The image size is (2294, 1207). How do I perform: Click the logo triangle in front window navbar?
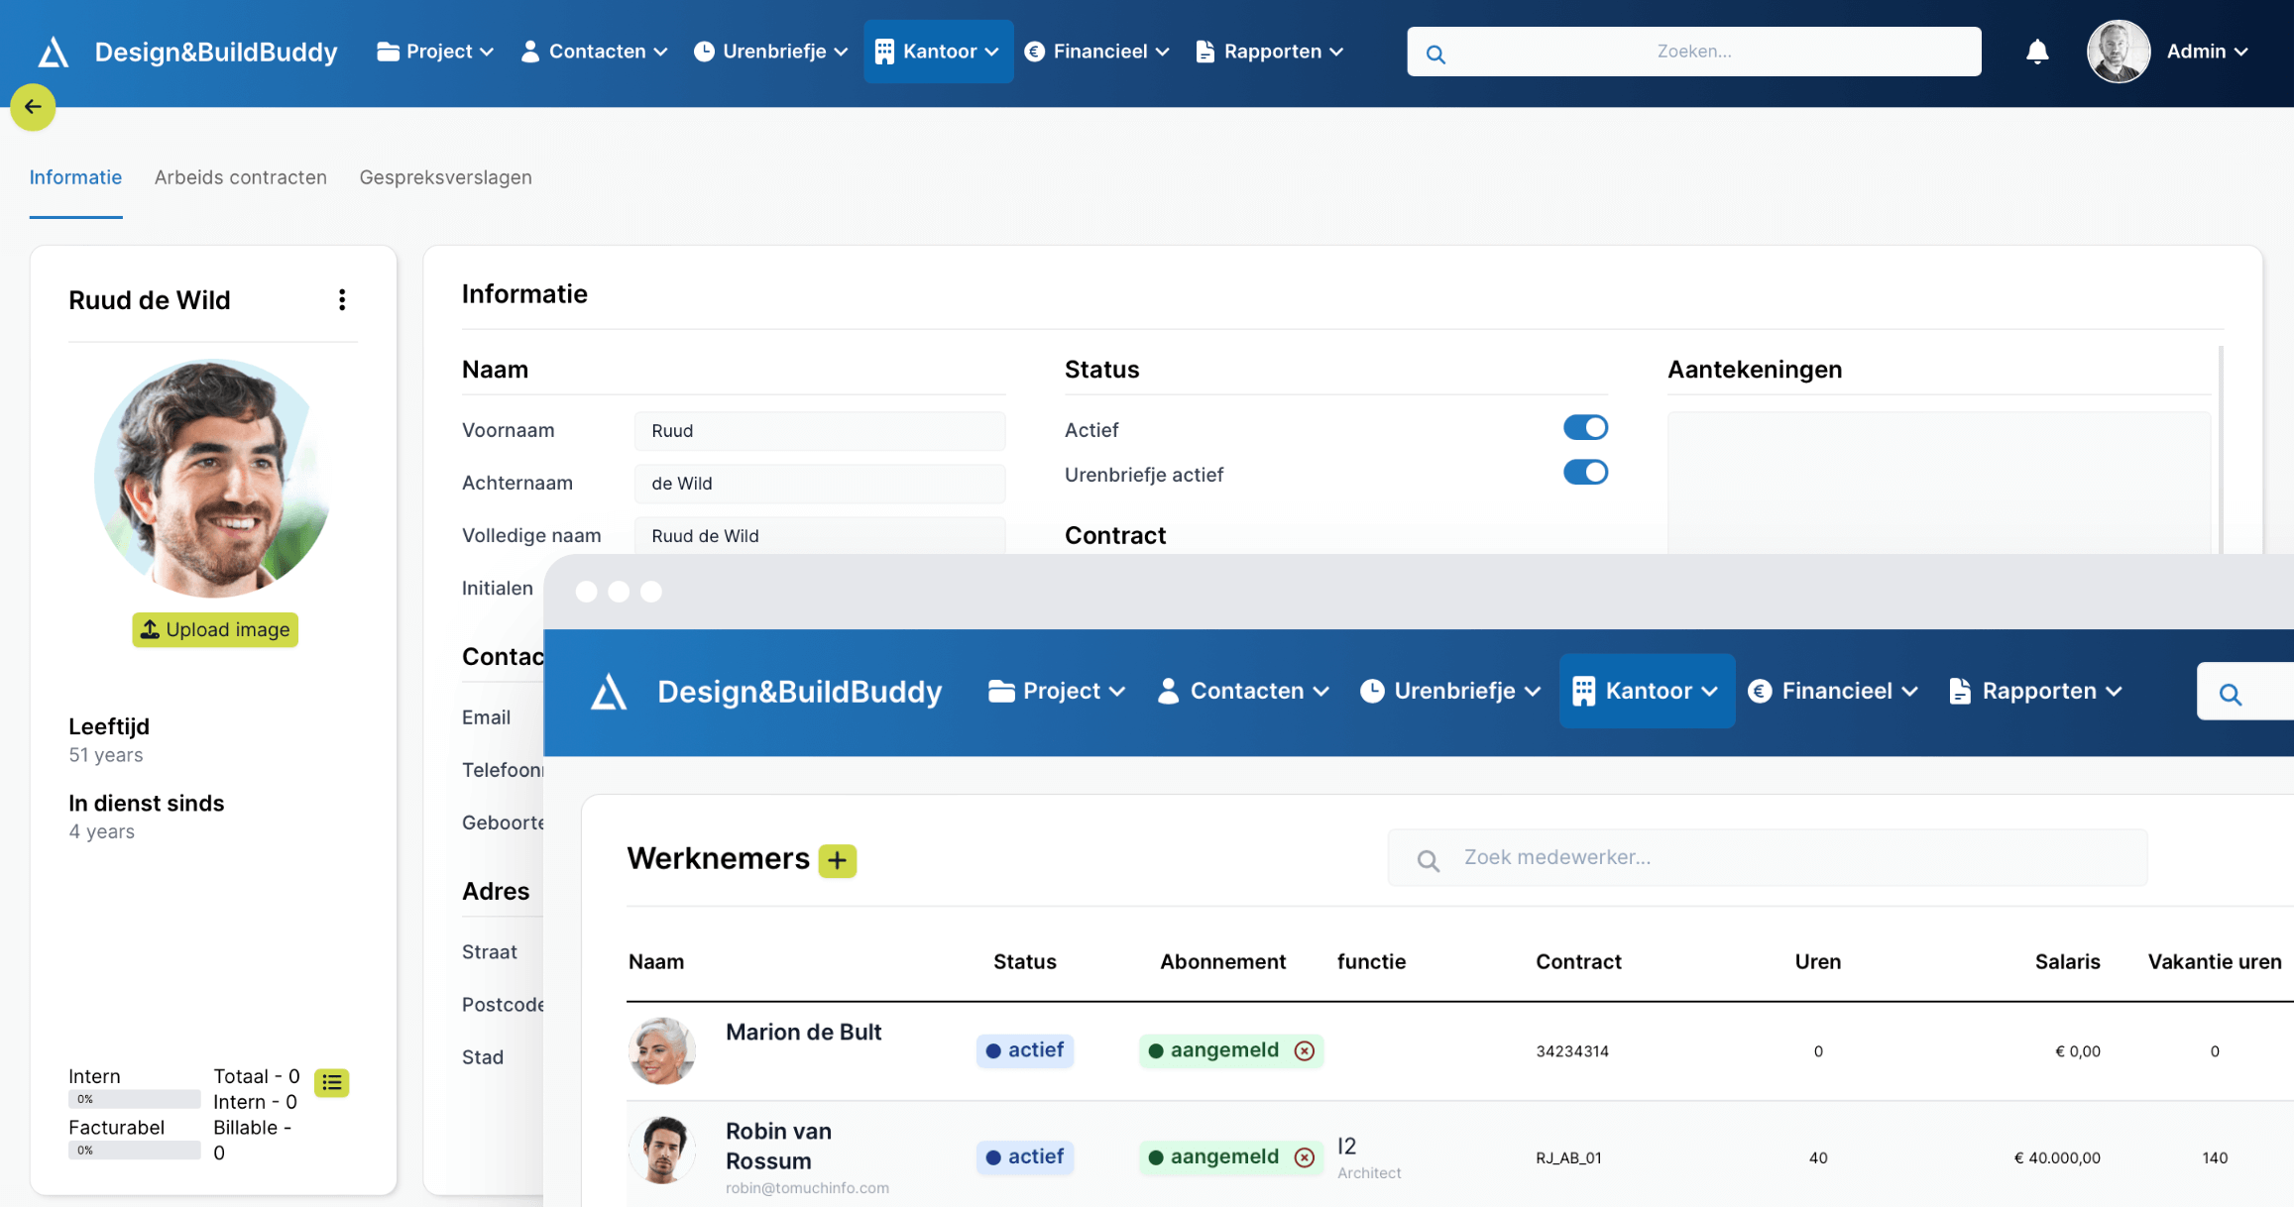[609, 691]
